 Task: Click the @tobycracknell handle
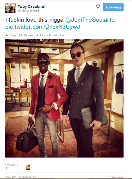(28, 11)
